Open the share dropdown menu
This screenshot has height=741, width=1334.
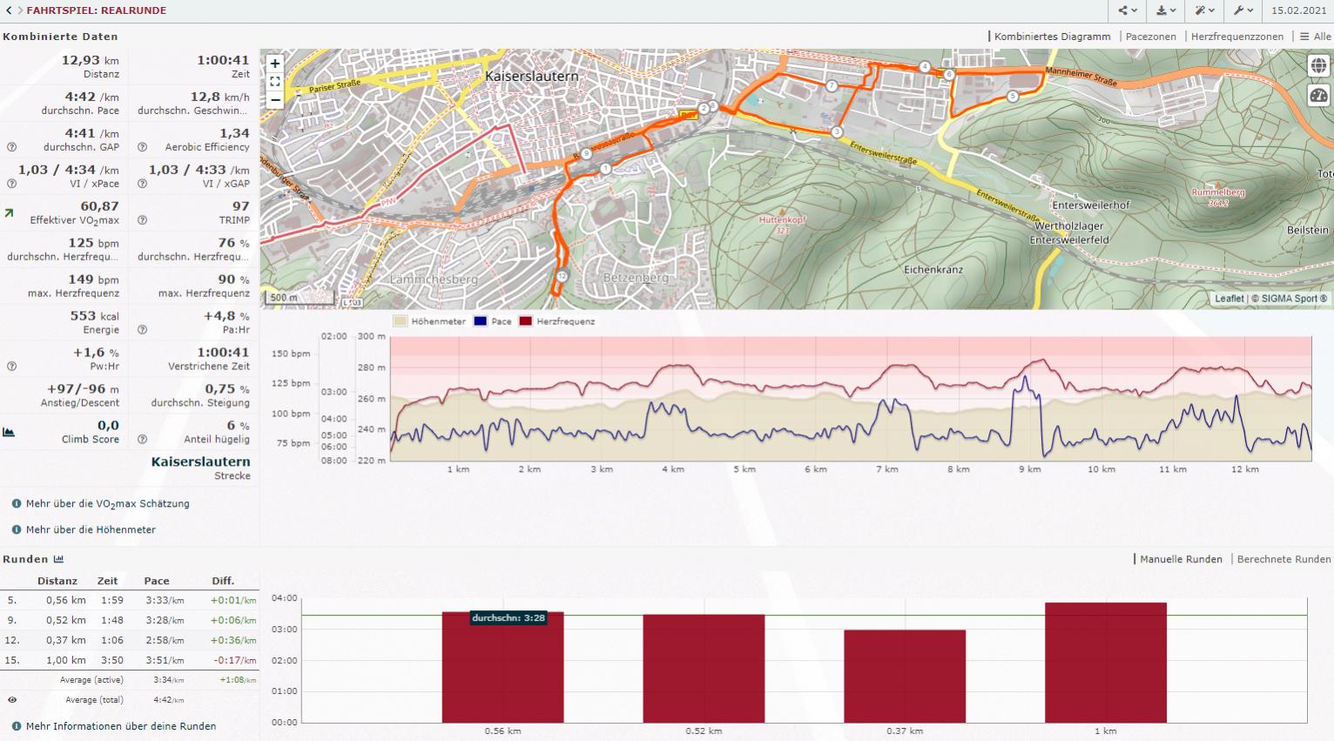(x=1128, y=10)
